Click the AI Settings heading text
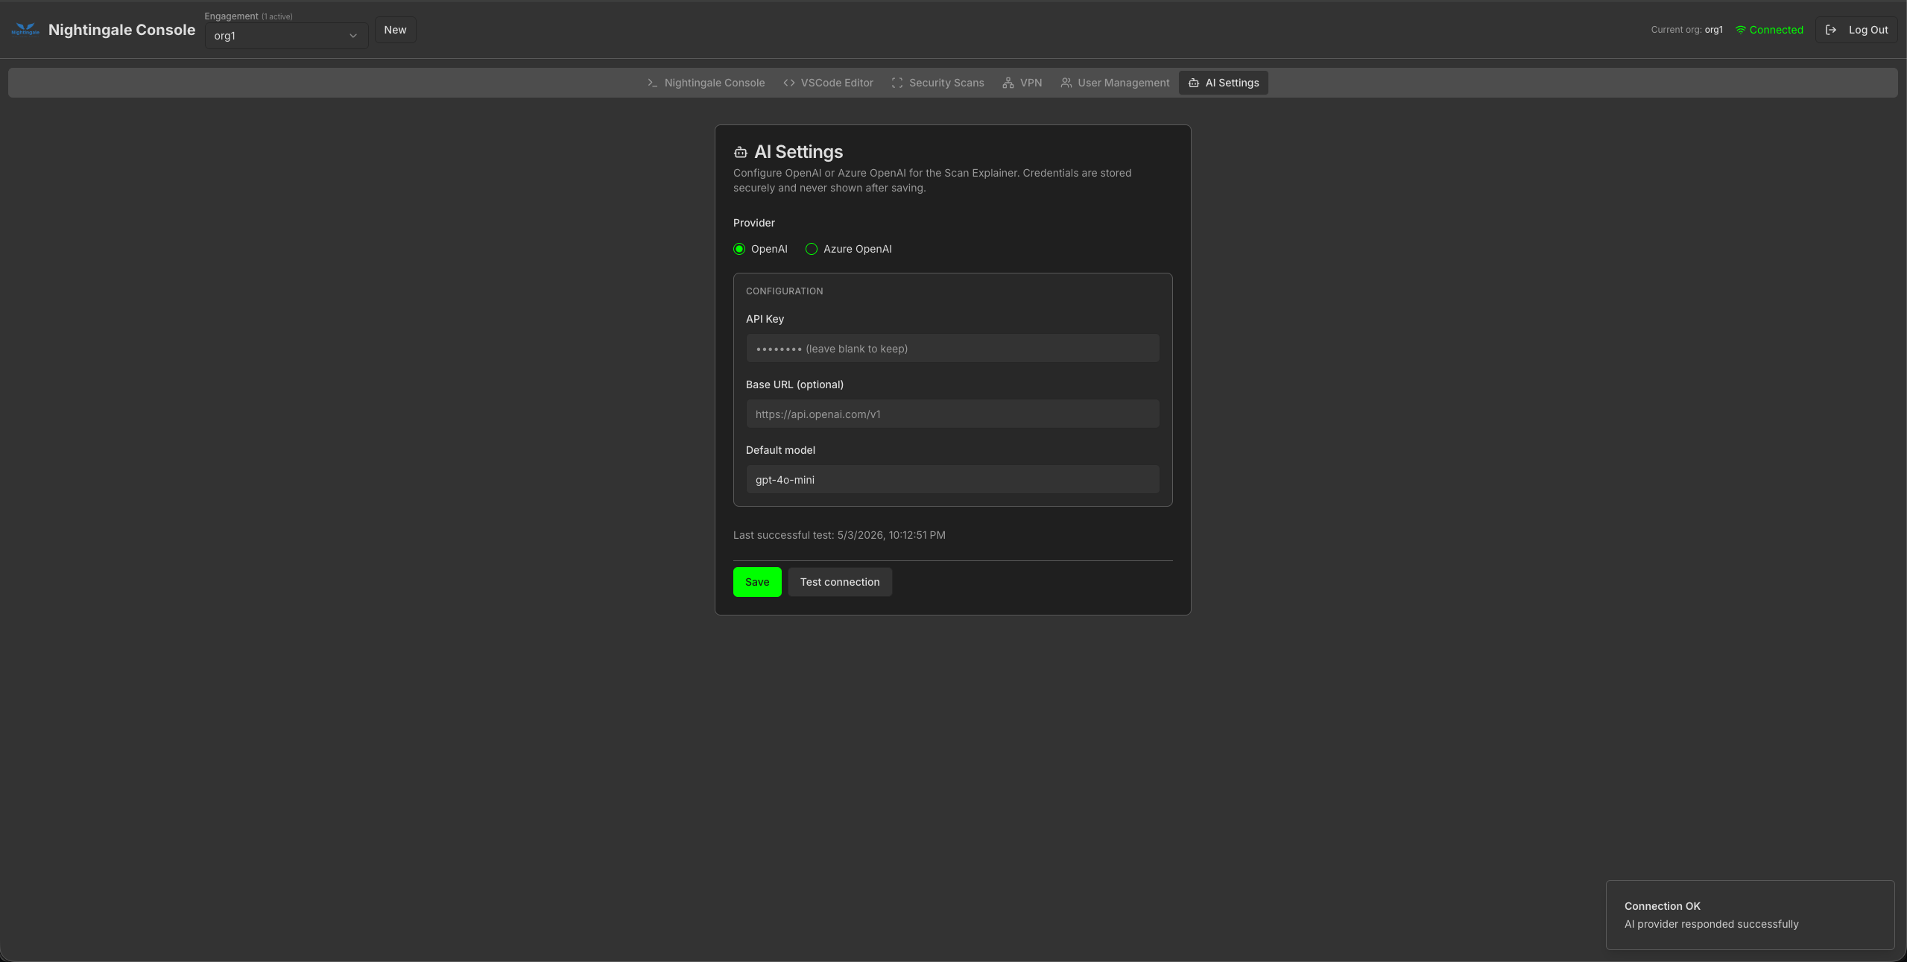Viewport: 1907px width, 962px height. pos(798,152)
